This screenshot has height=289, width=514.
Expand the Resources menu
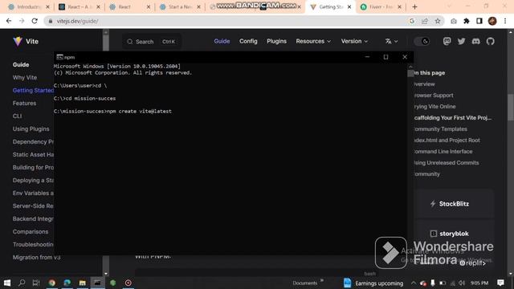coord(313,41)
